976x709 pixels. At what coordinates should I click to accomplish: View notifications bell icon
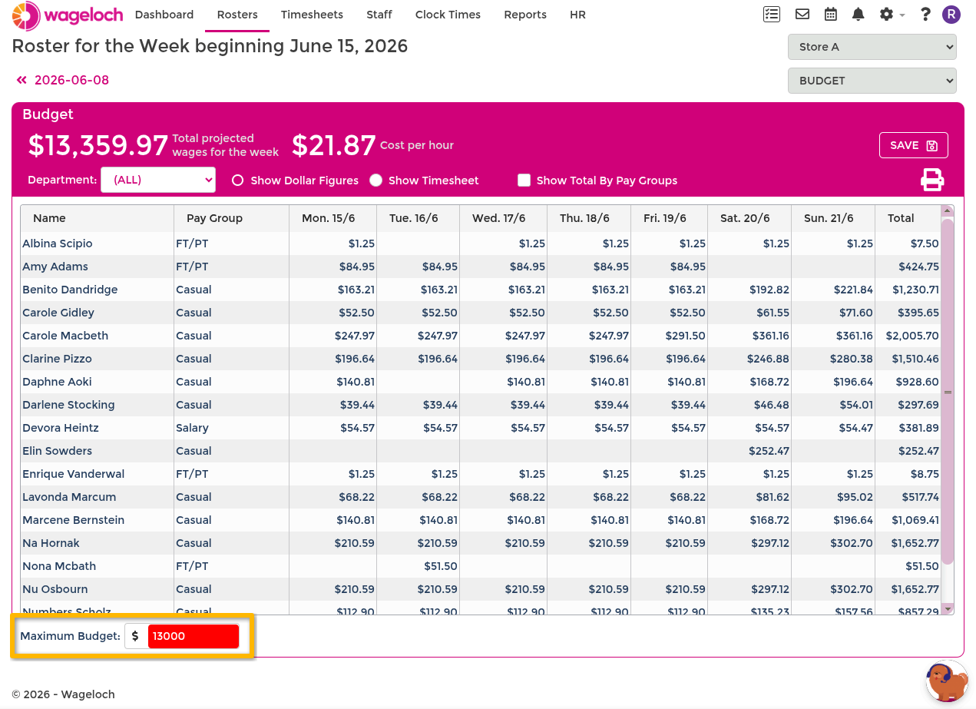point(859,14)
